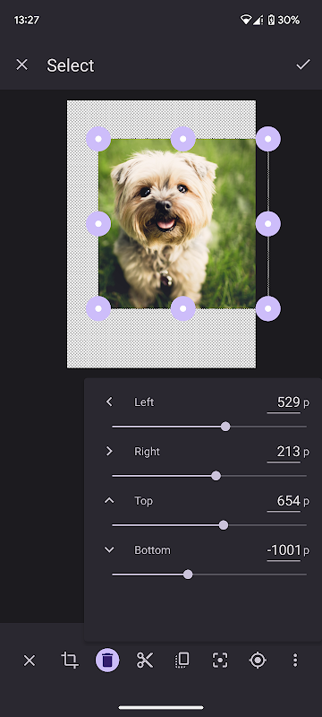Viewport: 322px width, 717px height.
Task: Tap the target crosshair icon
Action: point(258,660)
